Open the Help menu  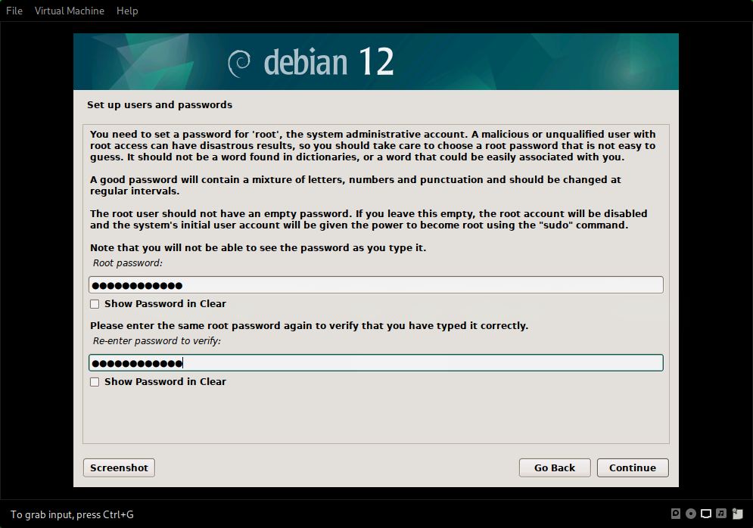127,11
